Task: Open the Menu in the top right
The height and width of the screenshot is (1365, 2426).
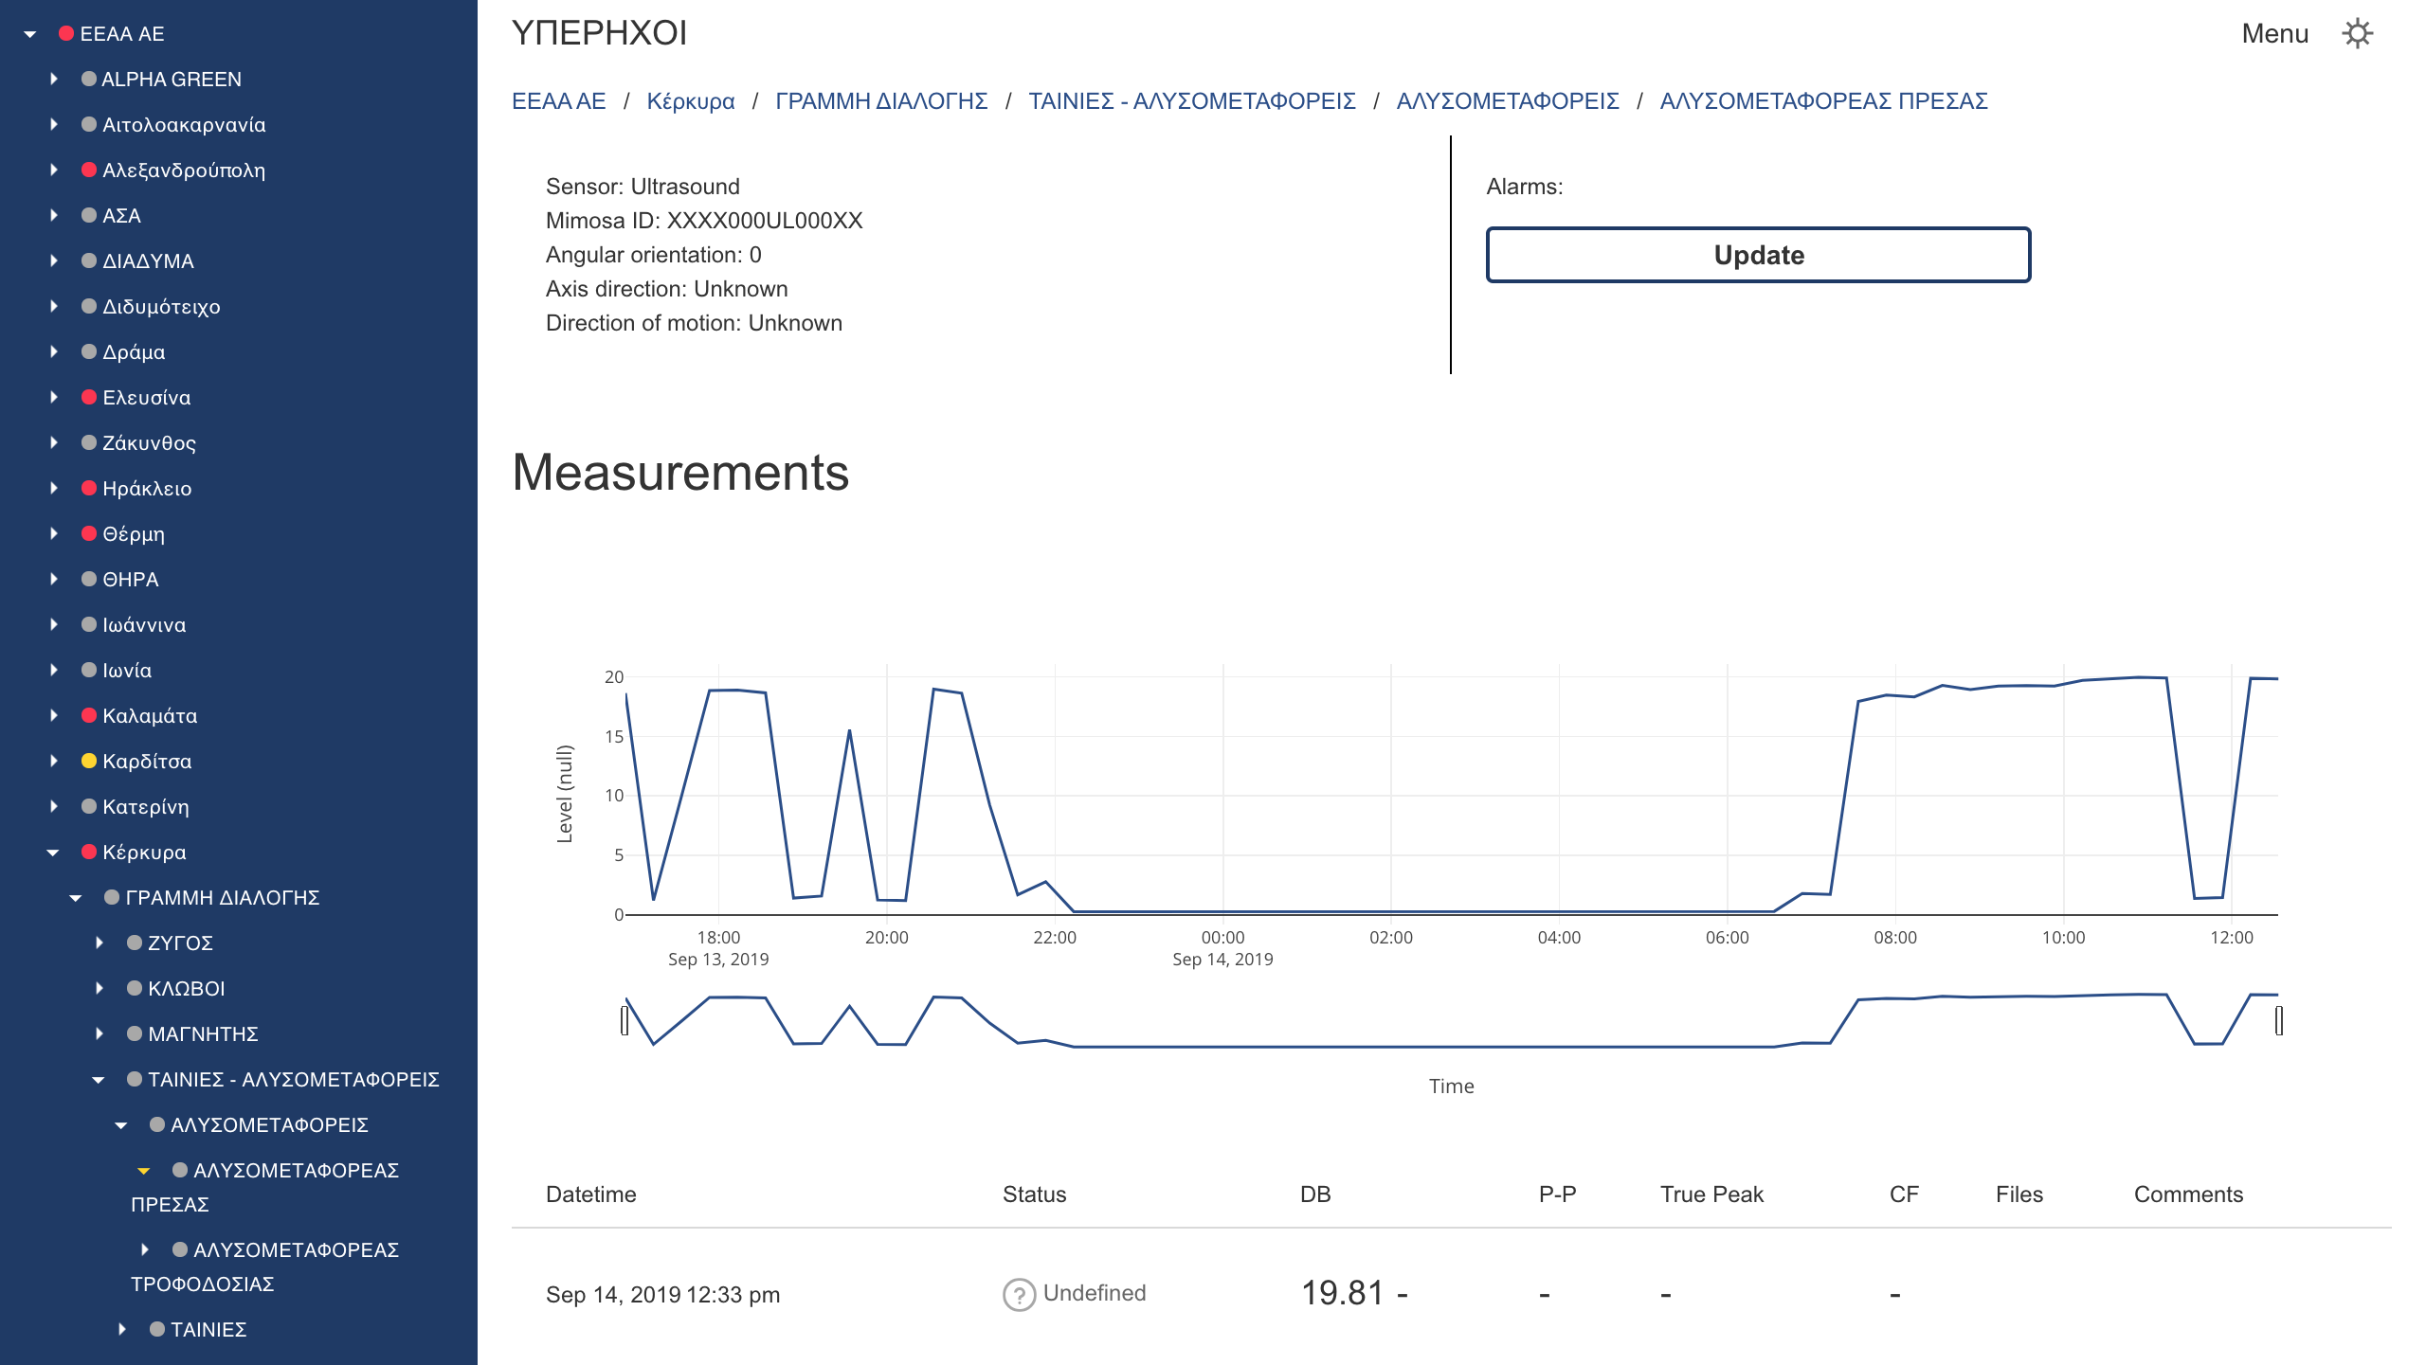Action: [2275, 33]
